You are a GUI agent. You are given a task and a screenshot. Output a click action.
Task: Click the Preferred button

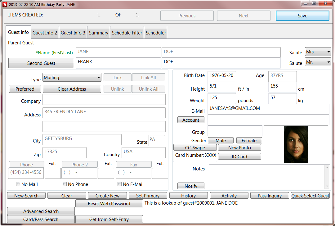point(25,89)
